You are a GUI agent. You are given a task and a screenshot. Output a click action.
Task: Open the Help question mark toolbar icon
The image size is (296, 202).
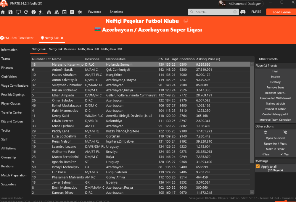34,12
